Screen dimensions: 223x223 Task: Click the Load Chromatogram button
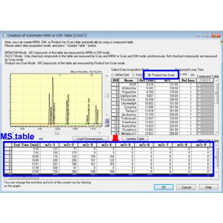click(x=90, y=139)
